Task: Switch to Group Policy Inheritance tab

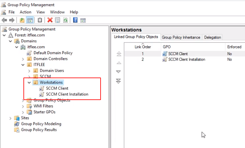Action: (181, 38)
